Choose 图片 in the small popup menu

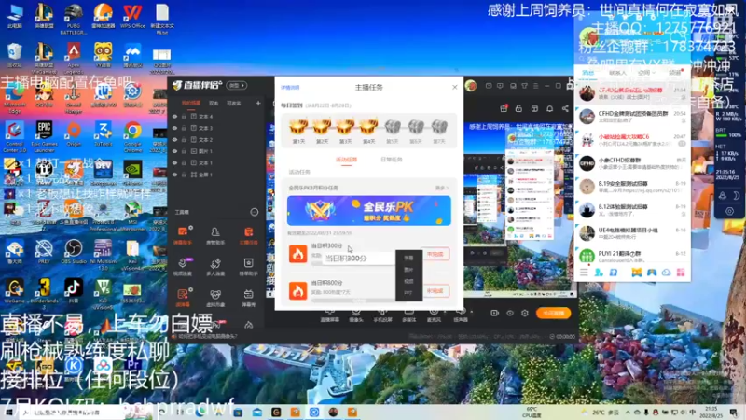point(408,270)
